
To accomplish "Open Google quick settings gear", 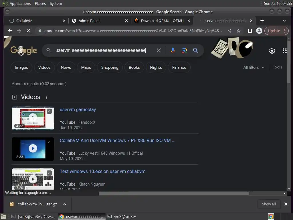I will click(272, 51).
